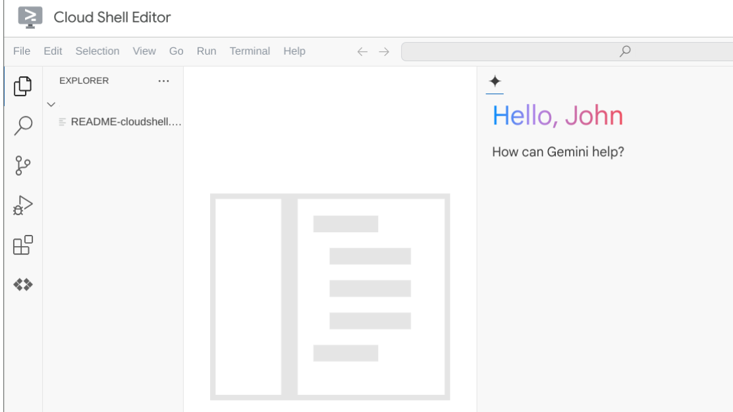Image resolution: width=733 pixels, height=412 pixels.
Task: Open the Explorer more actions menu
Action: coord(163,80)
